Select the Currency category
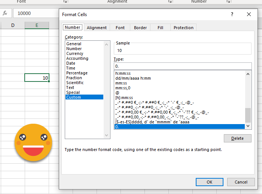 75,53
